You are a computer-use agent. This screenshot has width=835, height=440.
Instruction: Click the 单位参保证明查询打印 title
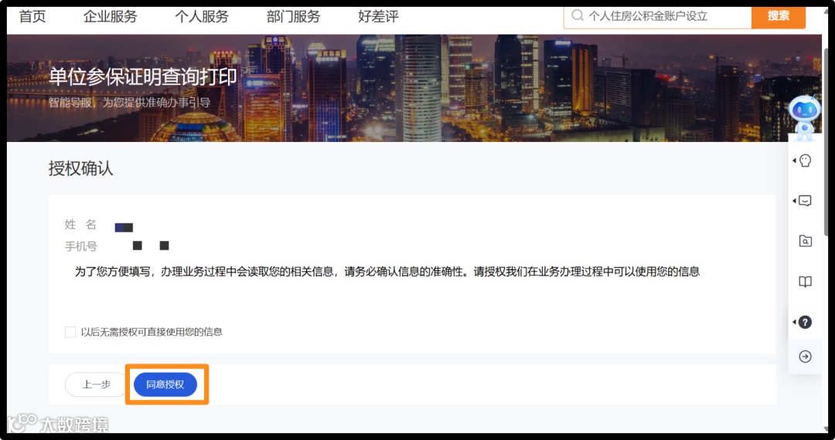tap(143, 77)
